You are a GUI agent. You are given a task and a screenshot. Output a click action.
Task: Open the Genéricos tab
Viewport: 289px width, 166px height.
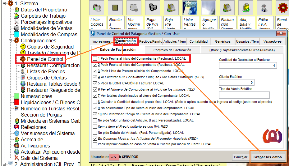(x=222, y=42)
